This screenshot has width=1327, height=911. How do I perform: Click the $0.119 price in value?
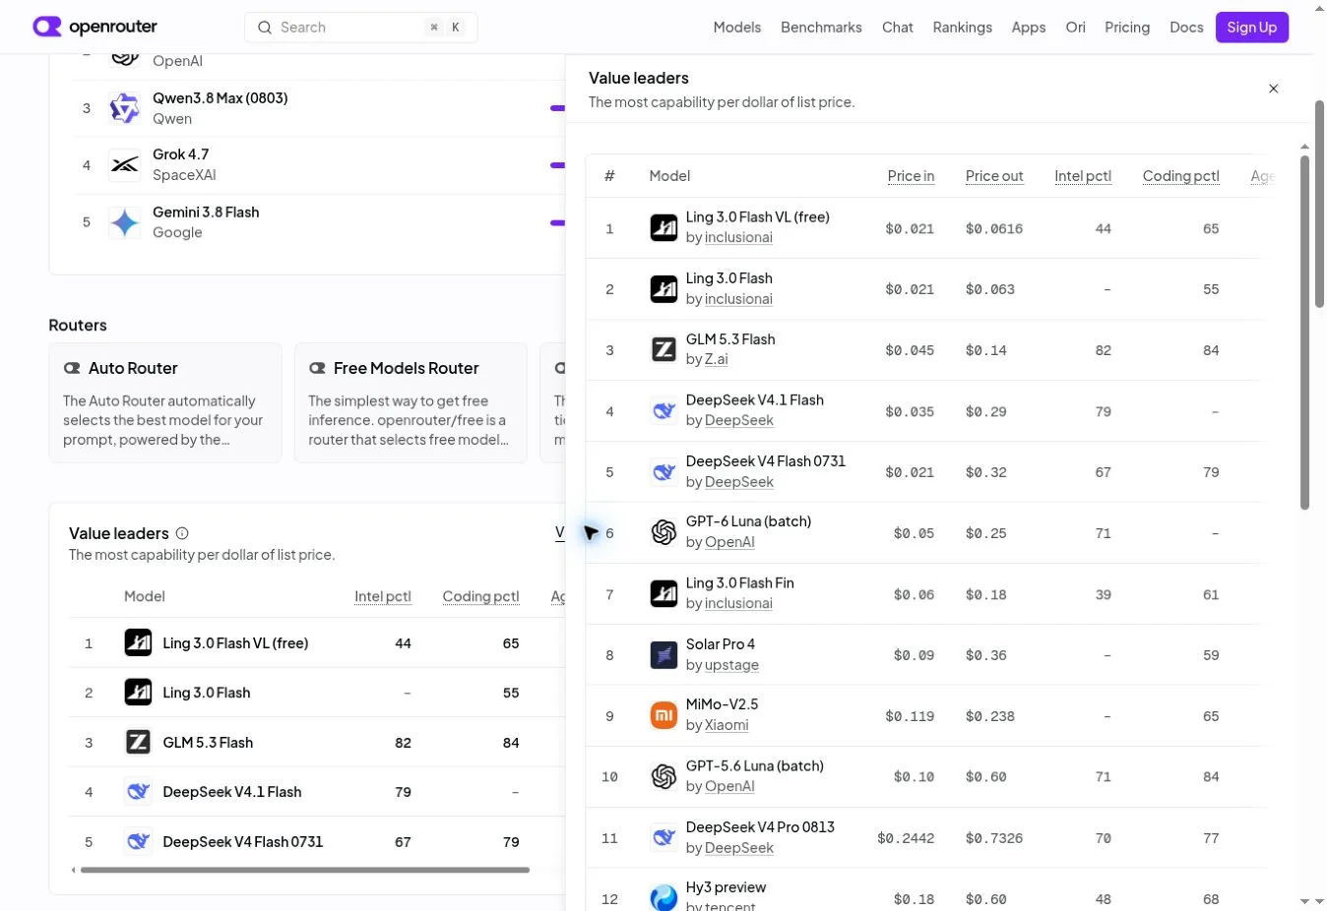click(910, 717)
